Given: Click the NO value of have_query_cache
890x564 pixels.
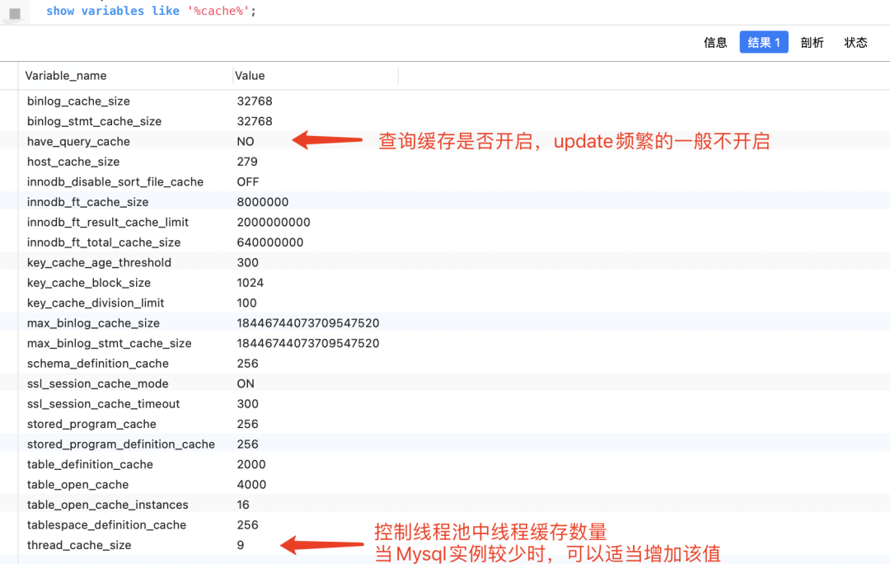Looking at the screenshot, I should (x=246, y=142).
